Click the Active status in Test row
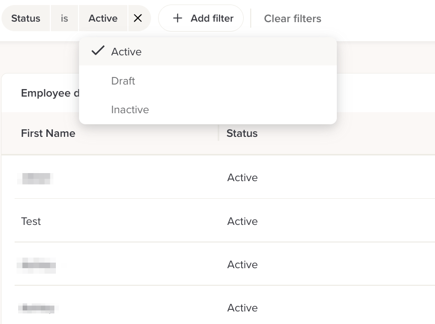The width and height of the screenshot is (435, 324). click(x=242, y=221)
